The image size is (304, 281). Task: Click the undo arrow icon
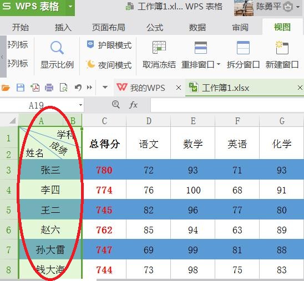[78, 88]
